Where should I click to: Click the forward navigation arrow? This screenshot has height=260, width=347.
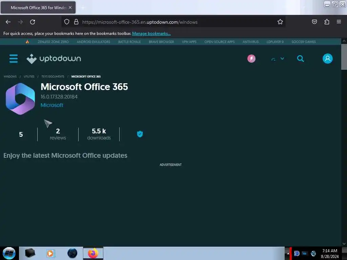pos(20,22)
